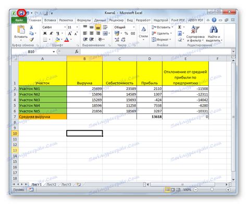
Task: Apply the red font color A
Action: pos(67,40)
